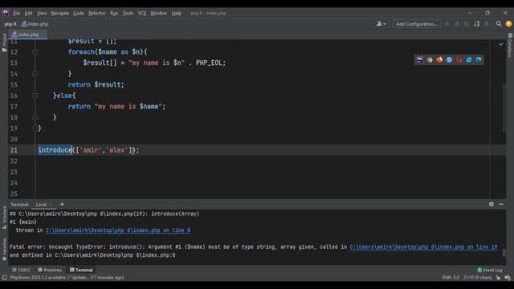Click Add Configuration... button

click(x=416, y=24)
